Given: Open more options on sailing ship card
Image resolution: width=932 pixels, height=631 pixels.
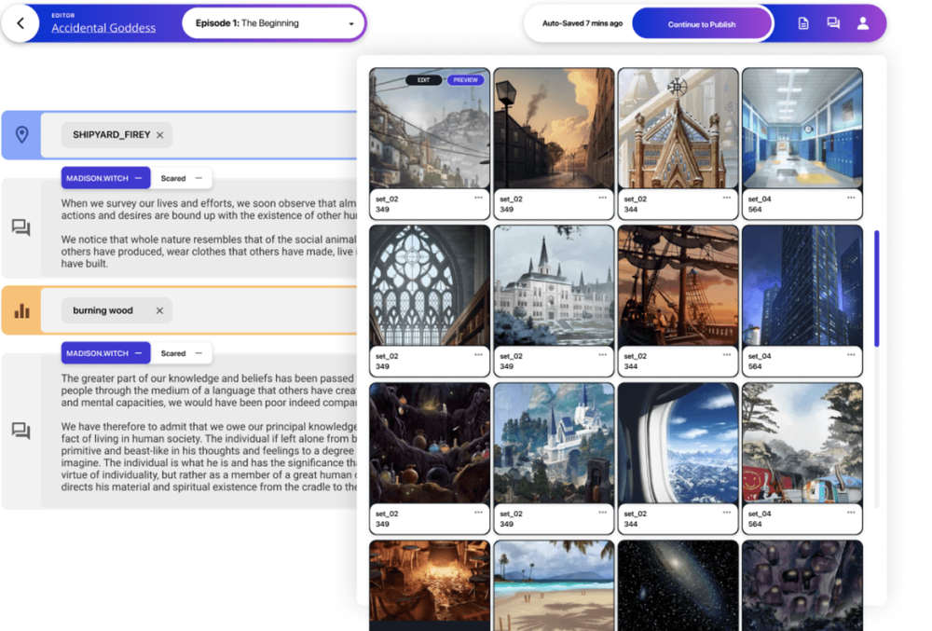Looking at the screenshot, I should click(x=727, y=355).
